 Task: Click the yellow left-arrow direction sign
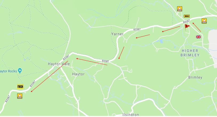(x=187, y=16)
